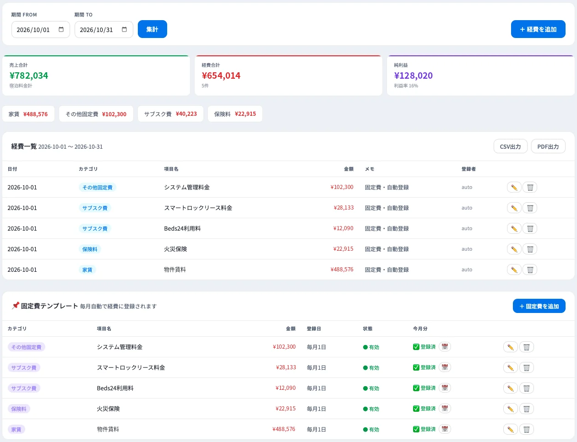Edit the Beds24利用料 expense row
The width and height of the screenshot is (577, 442).
click(514, 228)
